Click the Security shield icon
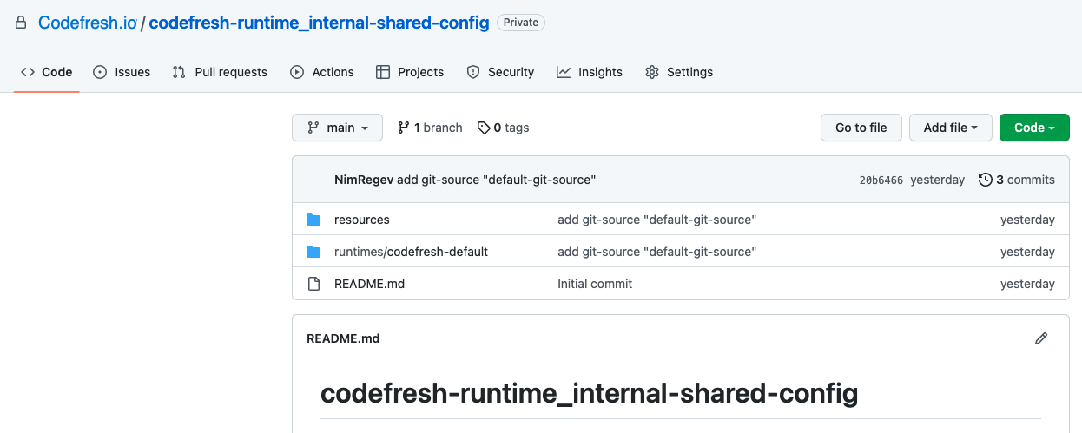Screen dimensions: 1082x433 (473, 72)
